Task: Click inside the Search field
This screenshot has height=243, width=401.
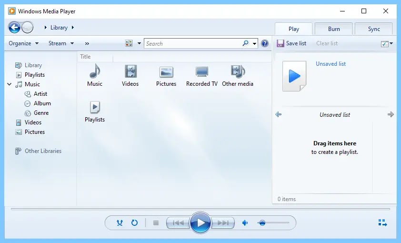Action: click(x=193, y=43)
